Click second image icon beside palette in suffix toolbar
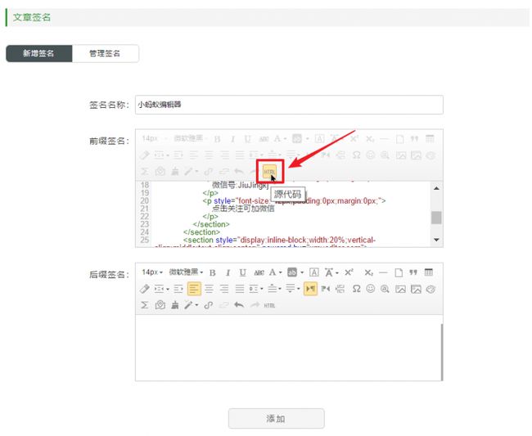This screenshot has width=532, height=436. [416, 289]
